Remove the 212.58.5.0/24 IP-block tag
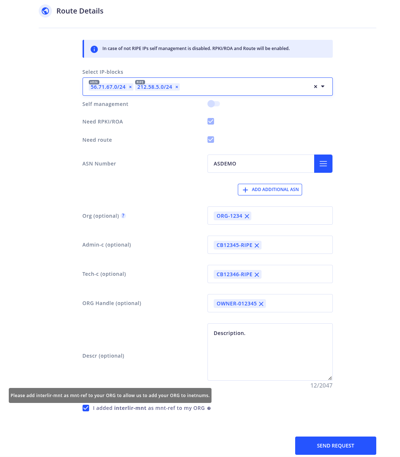The image size is (400, 457). 177,87
